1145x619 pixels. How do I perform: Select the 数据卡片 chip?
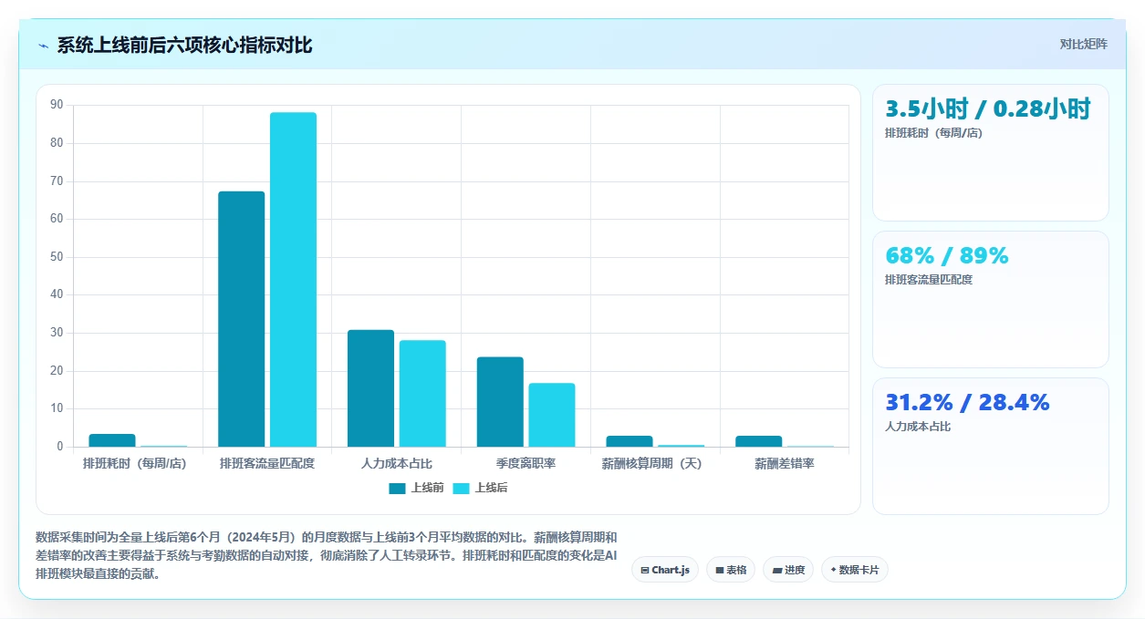point(855,570)
